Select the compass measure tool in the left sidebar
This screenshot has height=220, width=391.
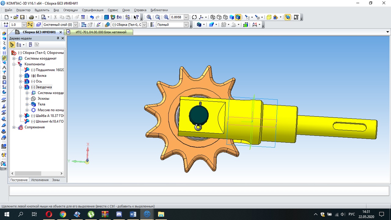4,68
